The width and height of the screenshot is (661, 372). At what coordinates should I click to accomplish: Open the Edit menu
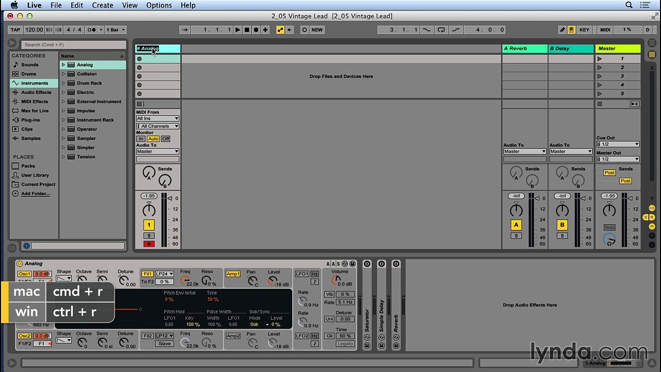point(77,5)
